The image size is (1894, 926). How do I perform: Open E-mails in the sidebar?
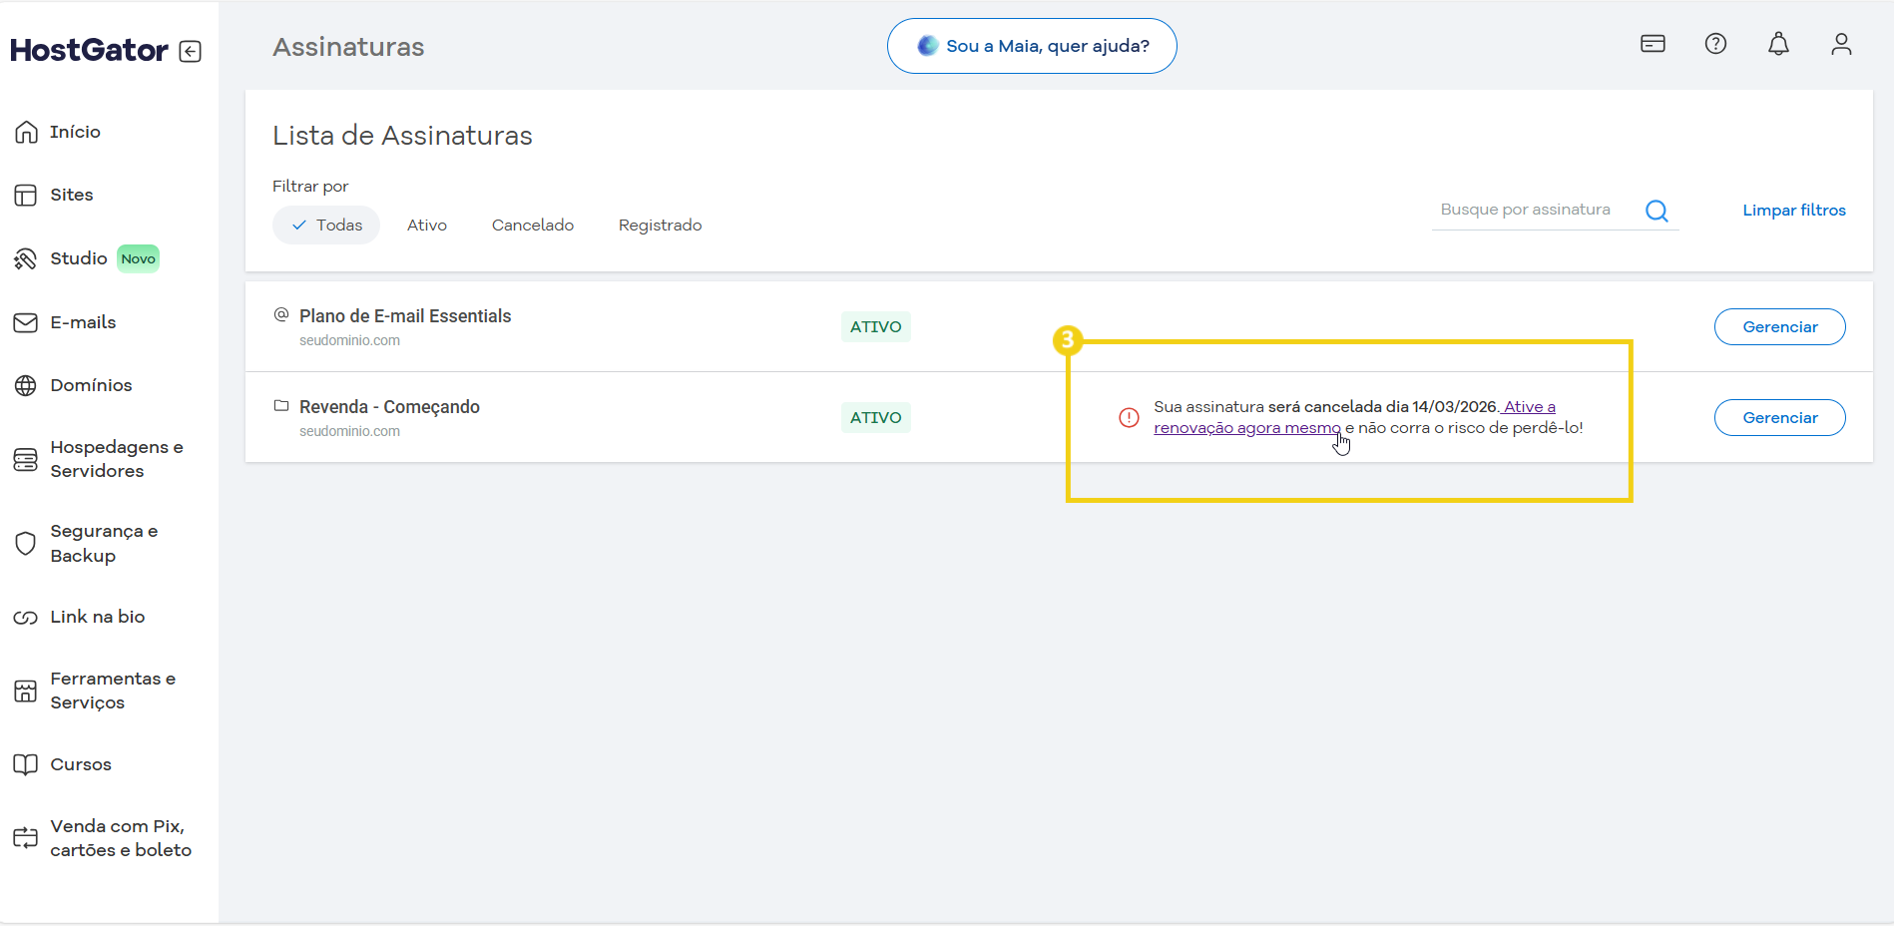pos(83,322)
